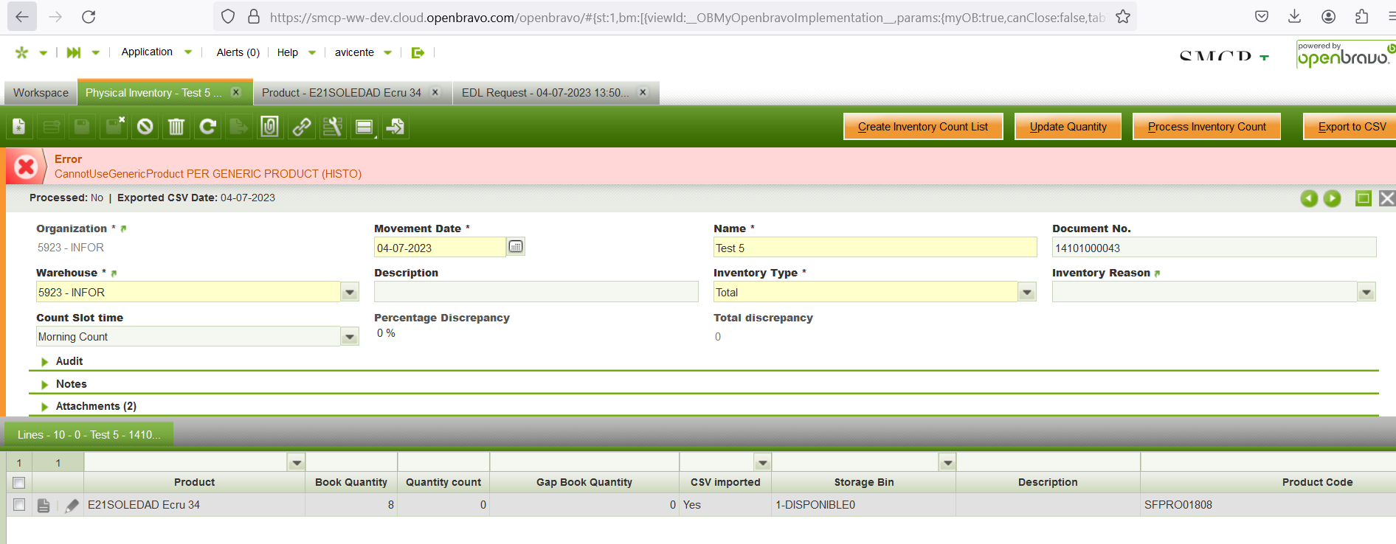Screen dimensions: 1396x544
Task: Click the maximize form green square icon
Action: click(1364, 198)
